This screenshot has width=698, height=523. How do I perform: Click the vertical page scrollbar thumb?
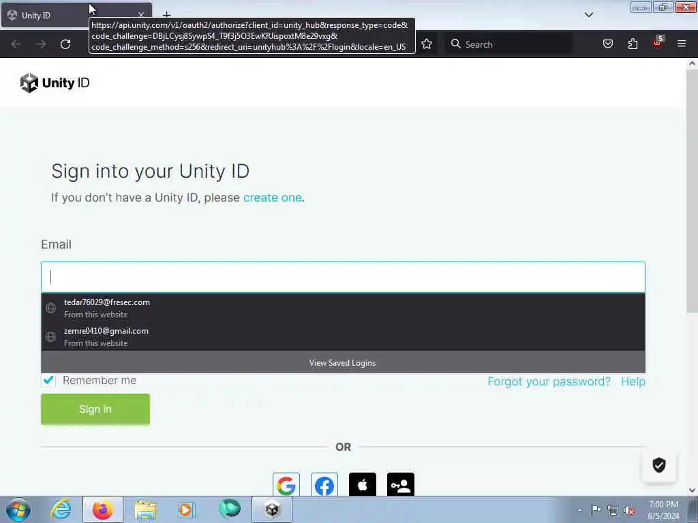tap(692, 191)
